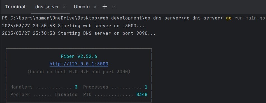Click the Fiber v2.52.6 banner title
Screen dimensions: 266x103
(79, 56)
